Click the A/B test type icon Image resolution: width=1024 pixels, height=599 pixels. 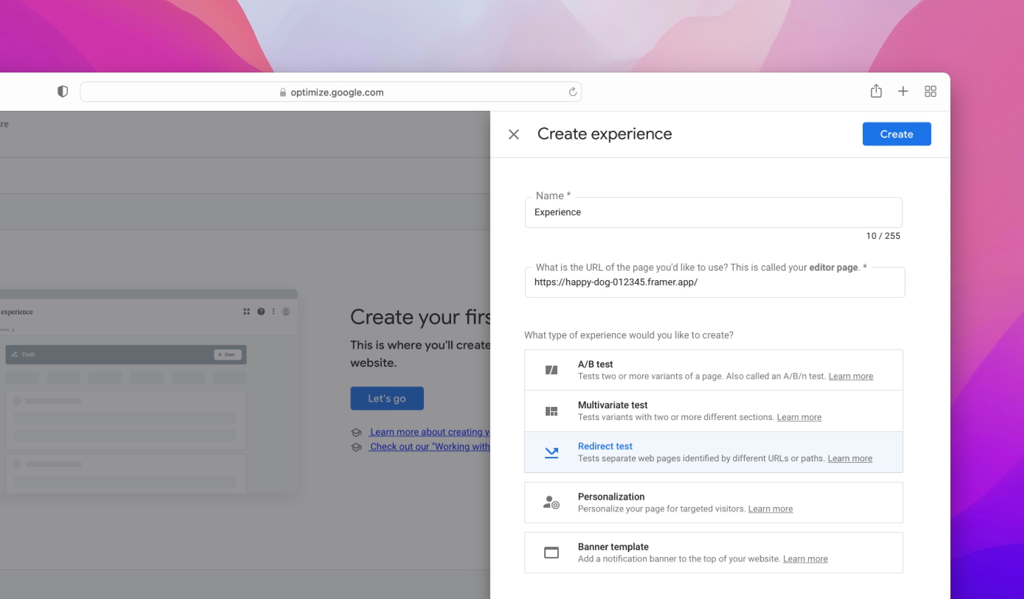551,370
